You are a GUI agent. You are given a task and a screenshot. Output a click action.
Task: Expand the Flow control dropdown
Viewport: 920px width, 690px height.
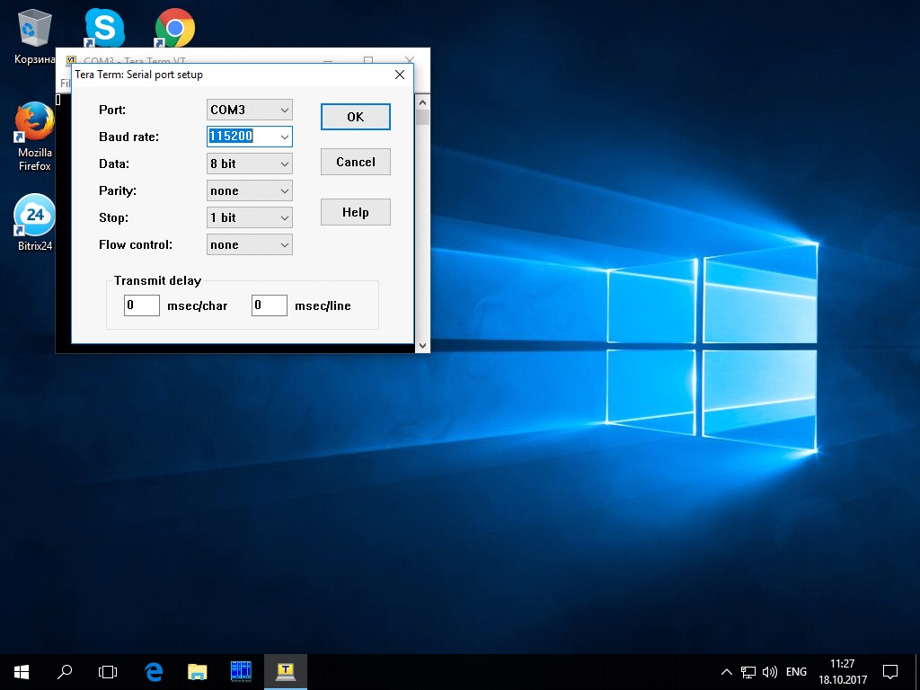pyautogui.click(x=250, y=244)
